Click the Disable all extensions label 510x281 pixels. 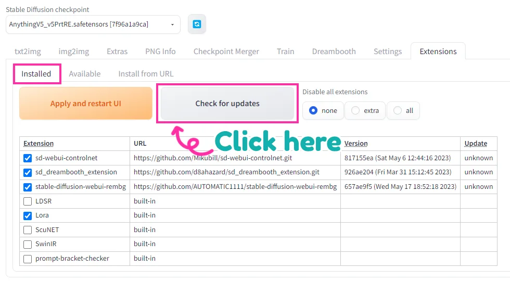pos(335,92)
